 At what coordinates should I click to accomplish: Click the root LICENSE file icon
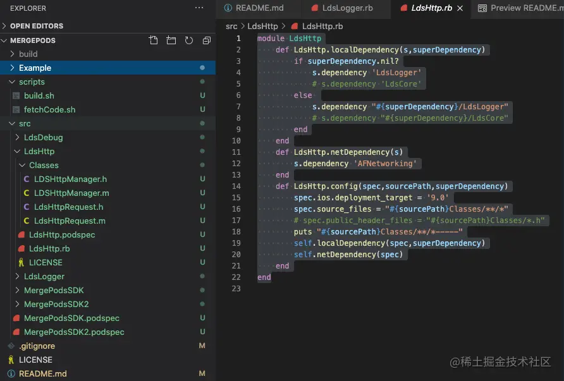(11, 360)
